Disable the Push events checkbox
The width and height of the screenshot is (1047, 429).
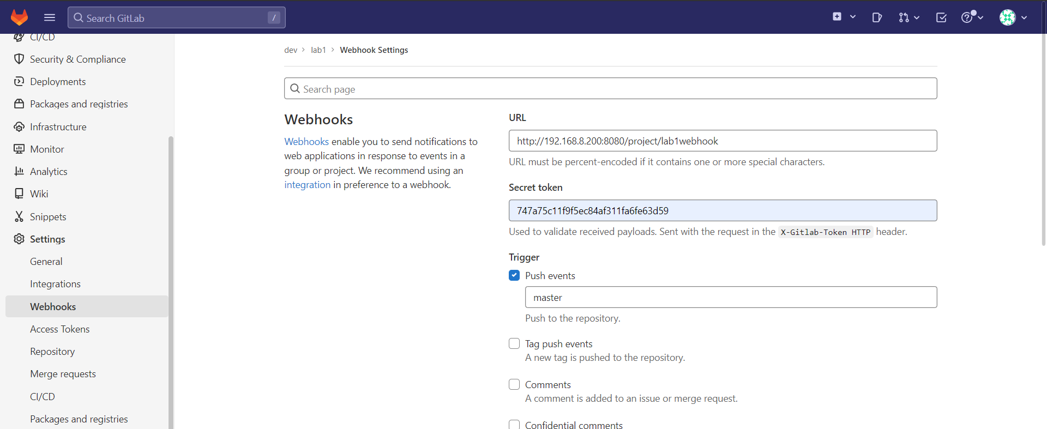(514, 275)
